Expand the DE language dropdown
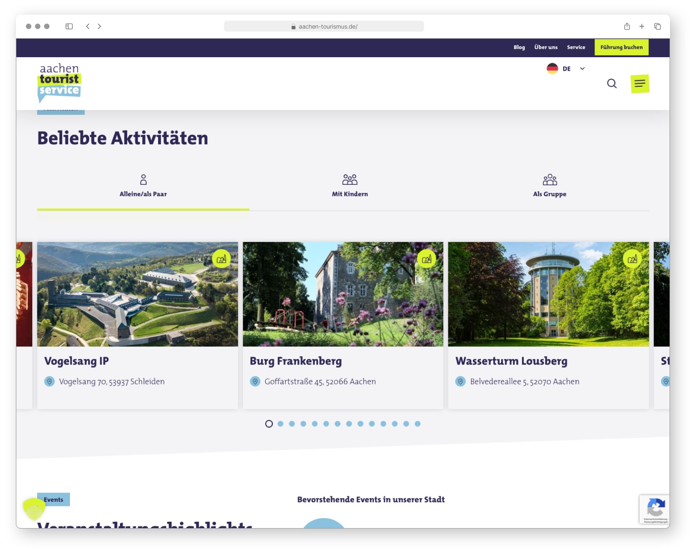This screenshot has height=549, width=695. (x=566, y=69)
